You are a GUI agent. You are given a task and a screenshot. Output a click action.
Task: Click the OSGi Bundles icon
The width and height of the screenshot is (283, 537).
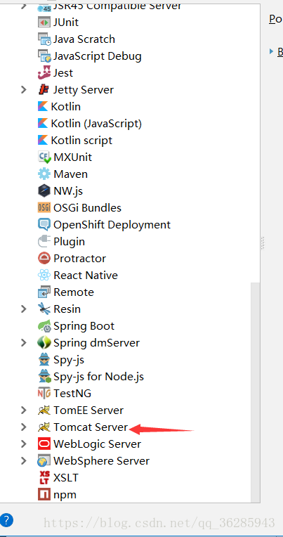point(44,207)
